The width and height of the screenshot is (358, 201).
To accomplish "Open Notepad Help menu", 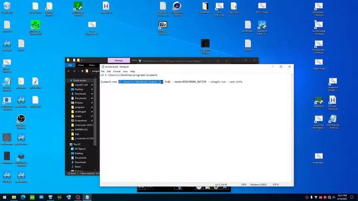I will (x=133, y=71).
